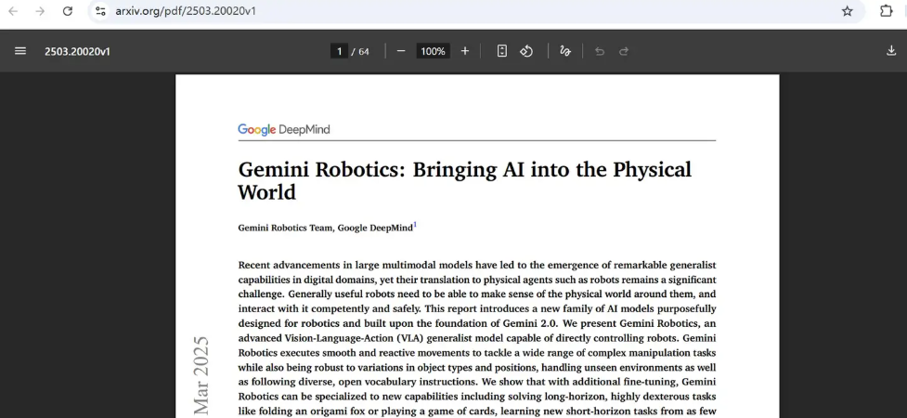The image size is (907, 418).
Task: Click the Redo arrow in PDF toolbar
Action: coord(624,51)
